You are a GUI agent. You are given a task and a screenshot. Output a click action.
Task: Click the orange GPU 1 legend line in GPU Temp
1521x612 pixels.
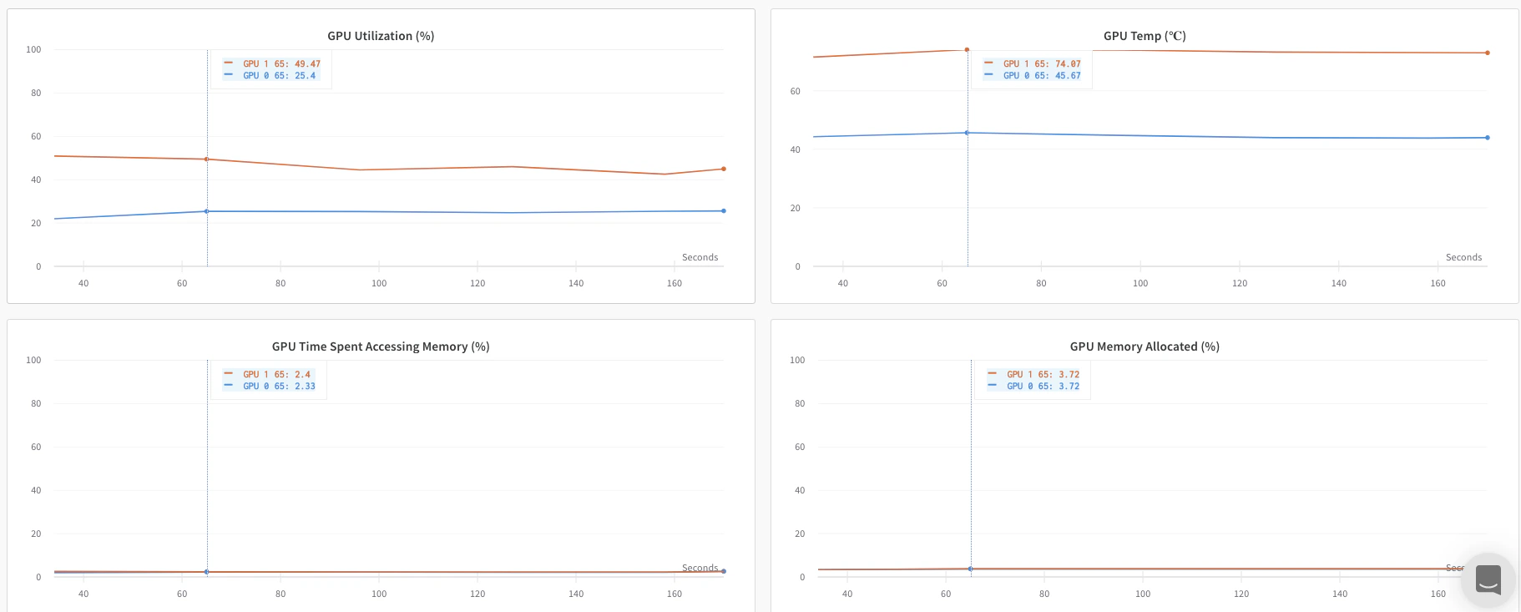[x=989, y=63]
